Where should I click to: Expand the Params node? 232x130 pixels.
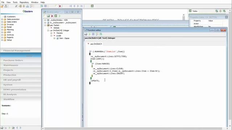point(51,33)
